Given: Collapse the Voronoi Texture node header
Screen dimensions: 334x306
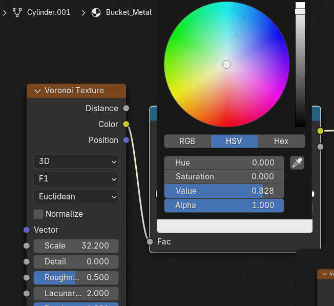Looking at the screenshot, I should [37, 91].
